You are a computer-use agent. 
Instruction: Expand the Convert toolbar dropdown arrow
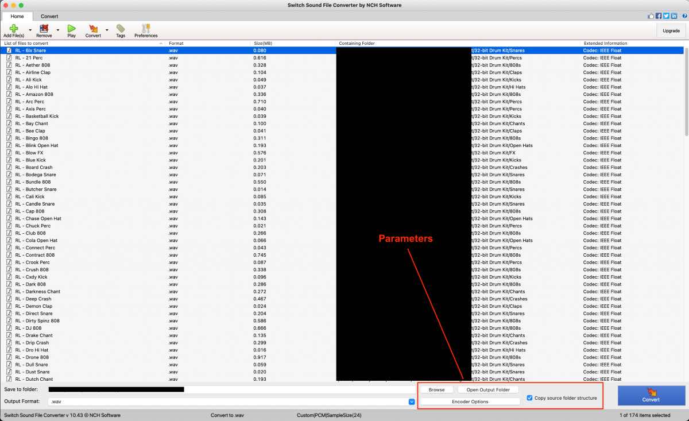click(x=107, y=29)
